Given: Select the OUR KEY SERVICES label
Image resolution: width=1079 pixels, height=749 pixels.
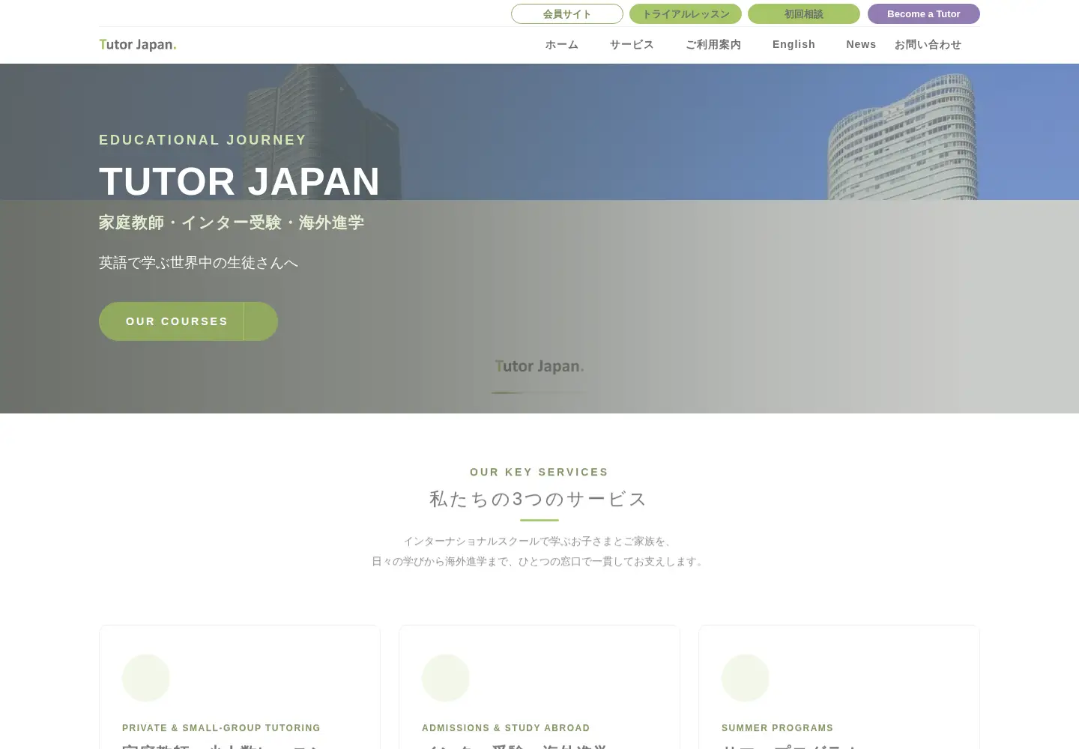Looking at the screenshot, I should [539, 473].
